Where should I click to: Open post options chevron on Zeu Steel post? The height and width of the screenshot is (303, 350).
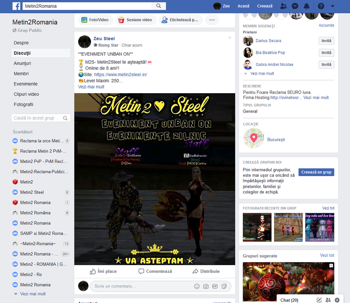pyautogui.click(x=229, y=37)
